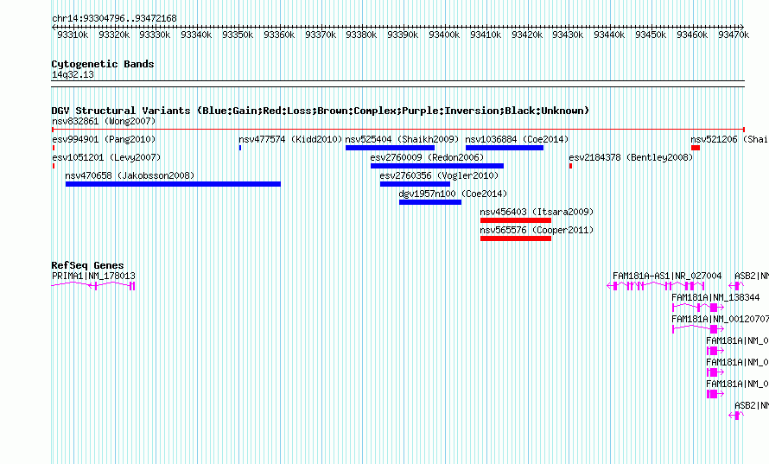Click the 93350k ruler tick label
Screen dimensions: 769x464
[238, 35]
